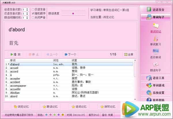Uncheck the 随机顺序 random order checkbox

pos(33,13)
